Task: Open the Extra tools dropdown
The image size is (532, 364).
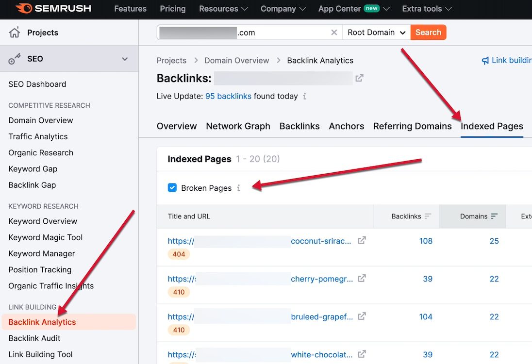Action: coord(427,9)
